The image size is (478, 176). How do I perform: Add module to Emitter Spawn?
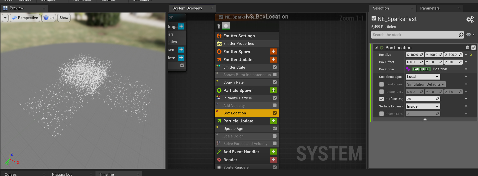(x=273, y=51)
